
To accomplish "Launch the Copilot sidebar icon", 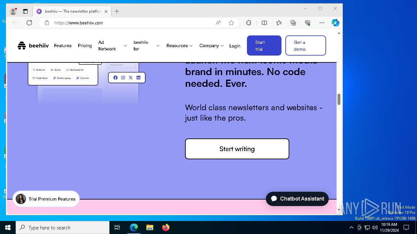I will click(336, 23).
